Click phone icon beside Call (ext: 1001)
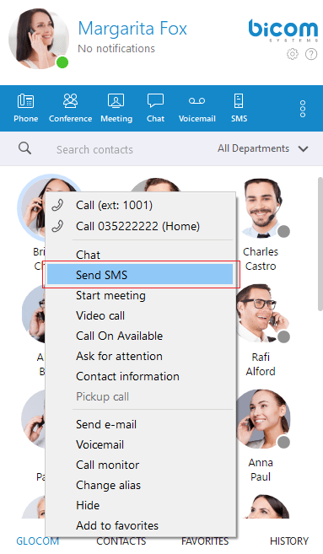The width and height of the screenshot is (323, 554). [57, 205]
